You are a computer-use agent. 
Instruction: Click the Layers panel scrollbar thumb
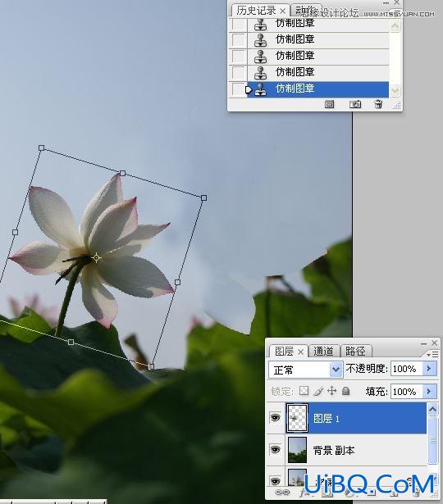pyautogui.click(x=432, y=440)
